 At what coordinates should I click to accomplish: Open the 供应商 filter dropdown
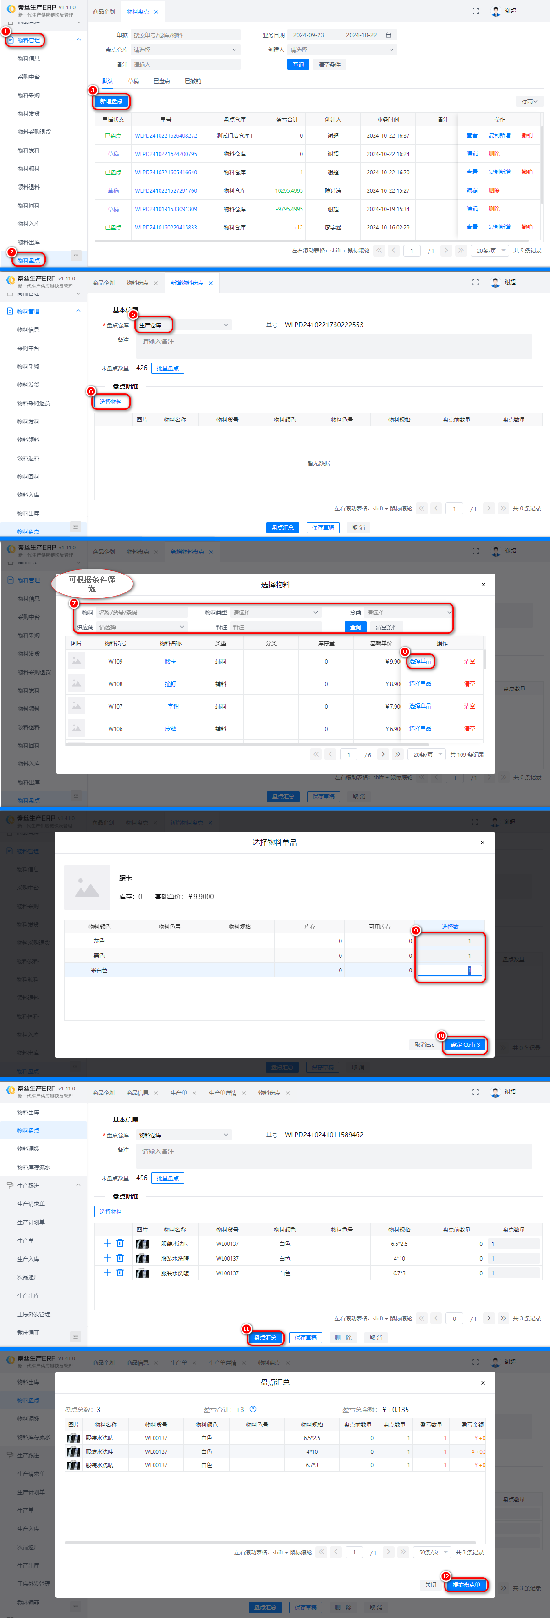[142, 626]
